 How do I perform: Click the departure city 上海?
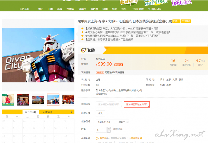coord(98,80)
